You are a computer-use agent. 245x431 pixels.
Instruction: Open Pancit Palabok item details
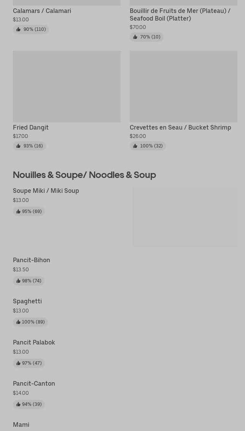34,342
